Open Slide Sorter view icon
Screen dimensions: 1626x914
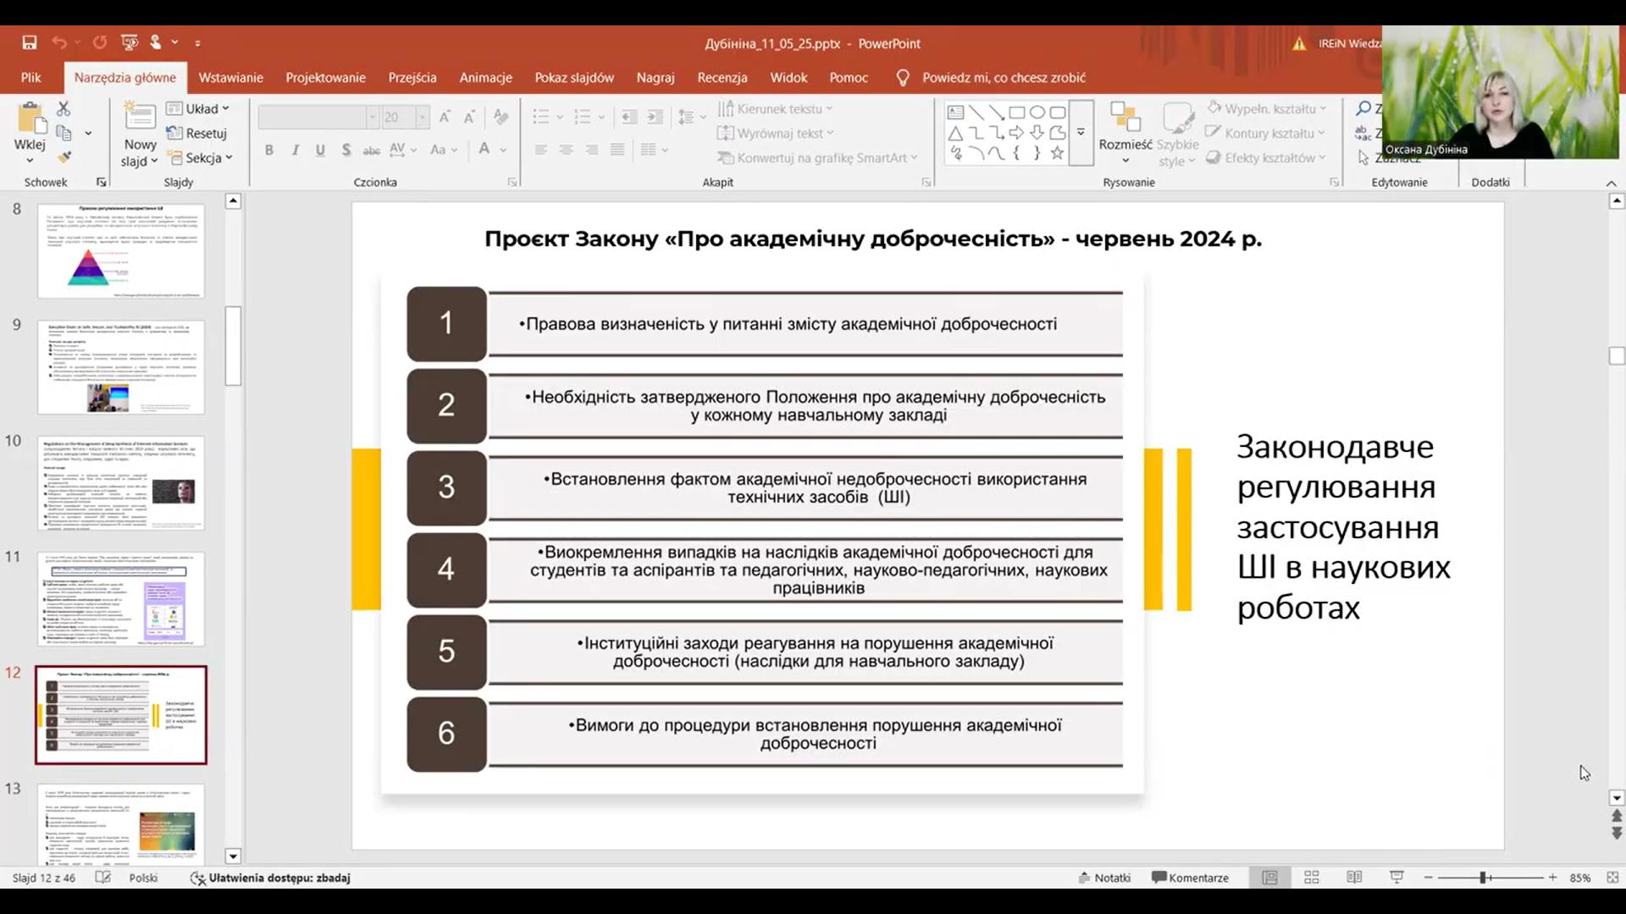point(1312,878)
